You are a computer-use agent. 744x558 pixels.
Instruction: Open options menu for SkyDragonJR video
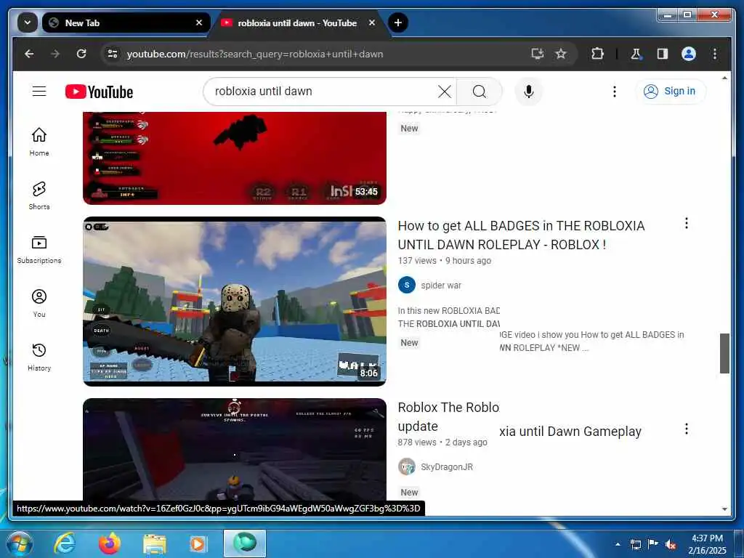pos(686,429)
